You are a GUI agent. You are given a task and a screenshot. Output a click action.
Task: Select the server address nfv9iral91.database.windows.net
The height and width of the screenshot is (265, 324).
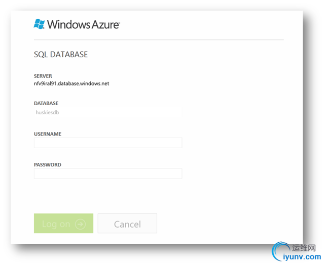(x=71, y=83)
